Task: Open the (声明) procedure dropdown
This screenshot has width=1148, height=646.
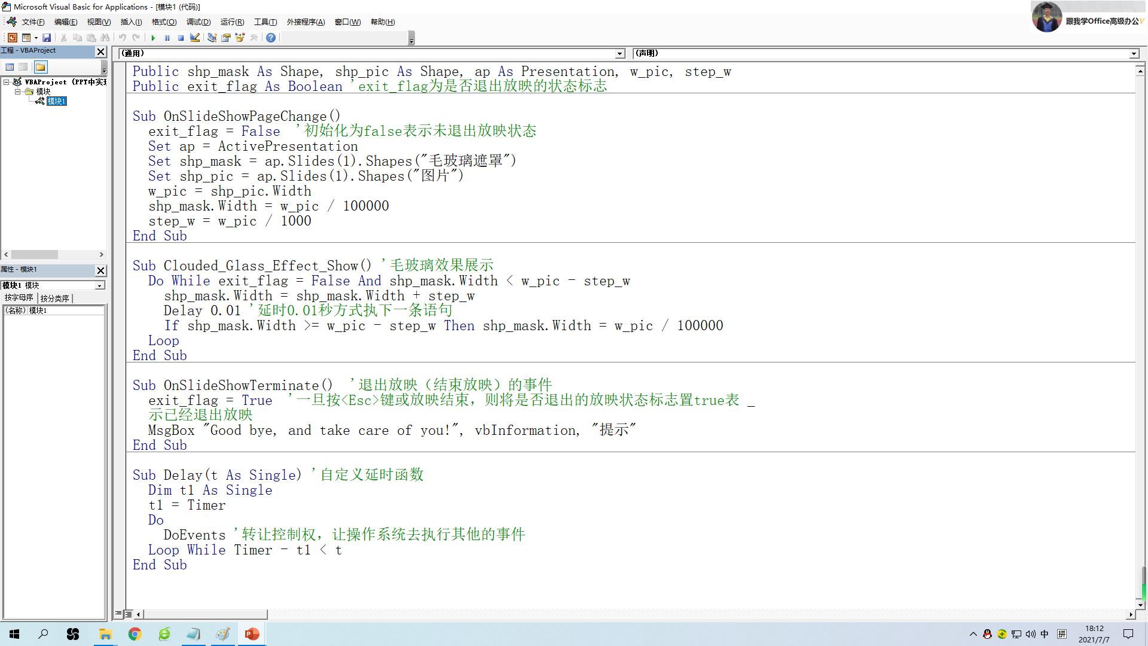Action: coord(1134,54)
